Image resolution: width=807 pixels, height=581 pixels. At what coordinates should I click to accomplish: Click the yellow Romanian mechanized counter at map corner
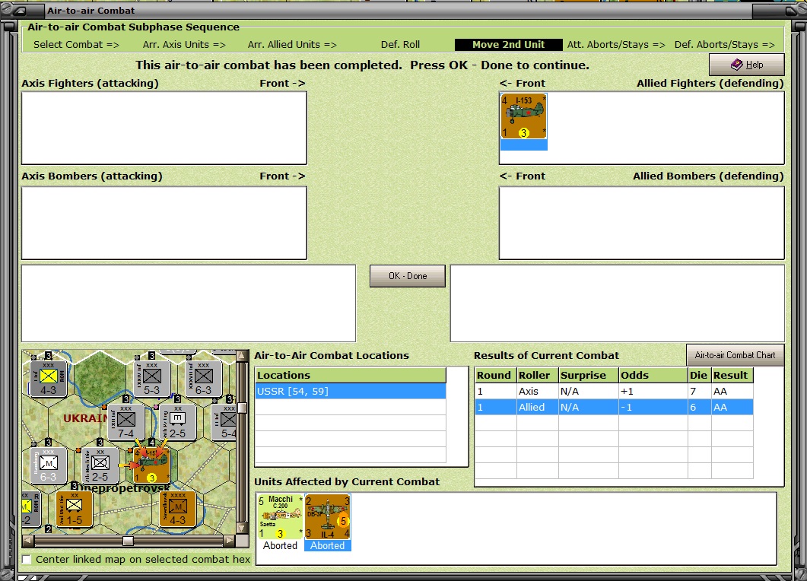click(x=31, y=509)
